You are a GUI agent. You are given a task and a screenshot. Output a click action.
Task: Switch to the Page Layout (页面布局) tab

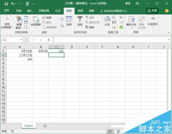point(44,11)
